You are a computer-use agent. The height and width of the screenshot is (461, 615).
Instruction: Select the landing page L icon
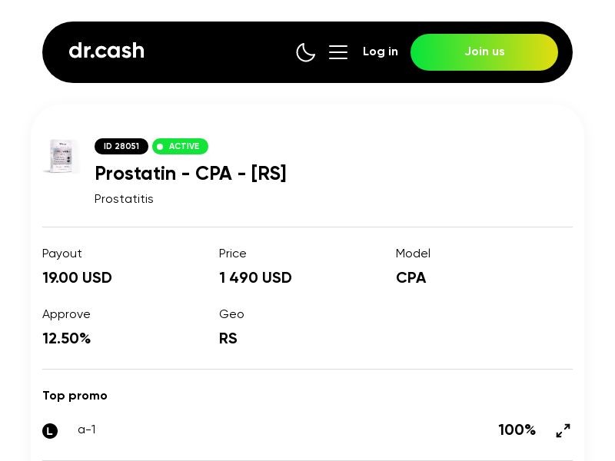point(50,431)
